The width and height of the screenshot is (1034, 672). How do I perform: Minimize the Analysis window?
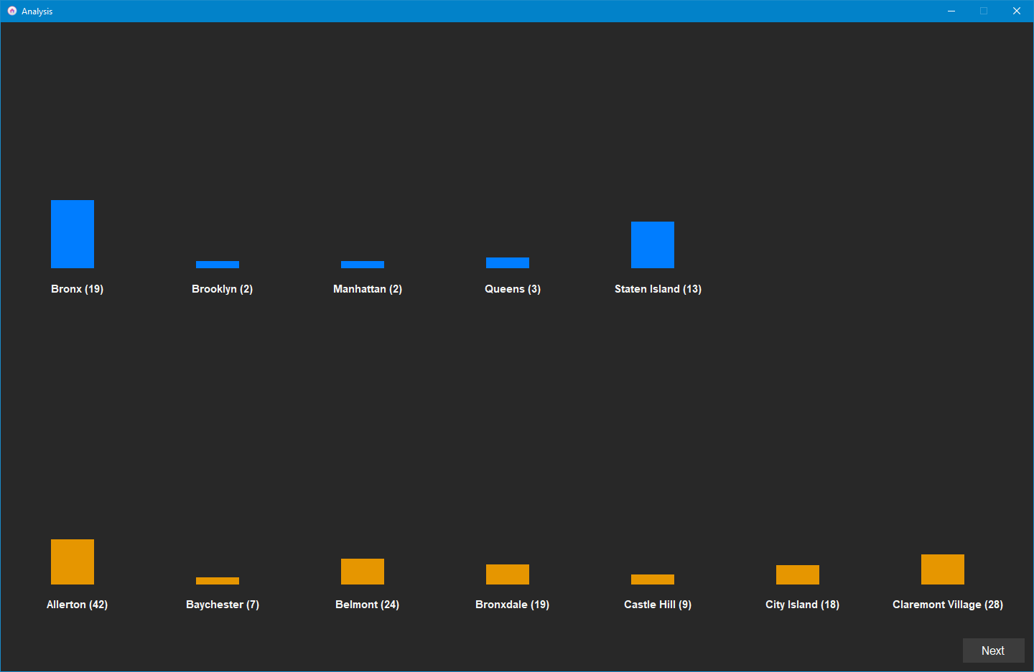coord(951,11)
